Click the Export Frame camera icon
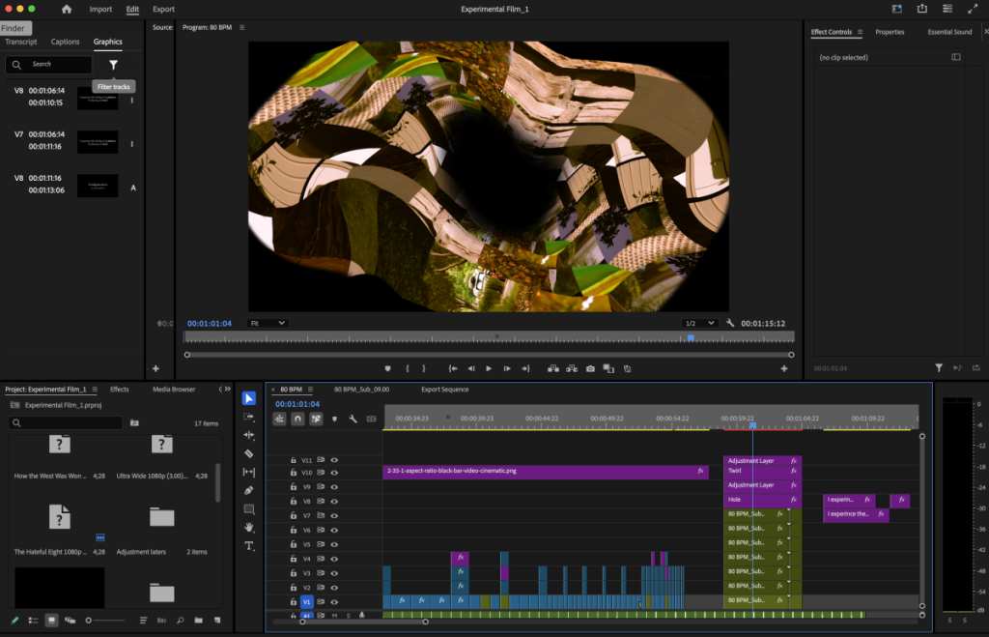Screen dimensions: 989x637 coord(590,368)
